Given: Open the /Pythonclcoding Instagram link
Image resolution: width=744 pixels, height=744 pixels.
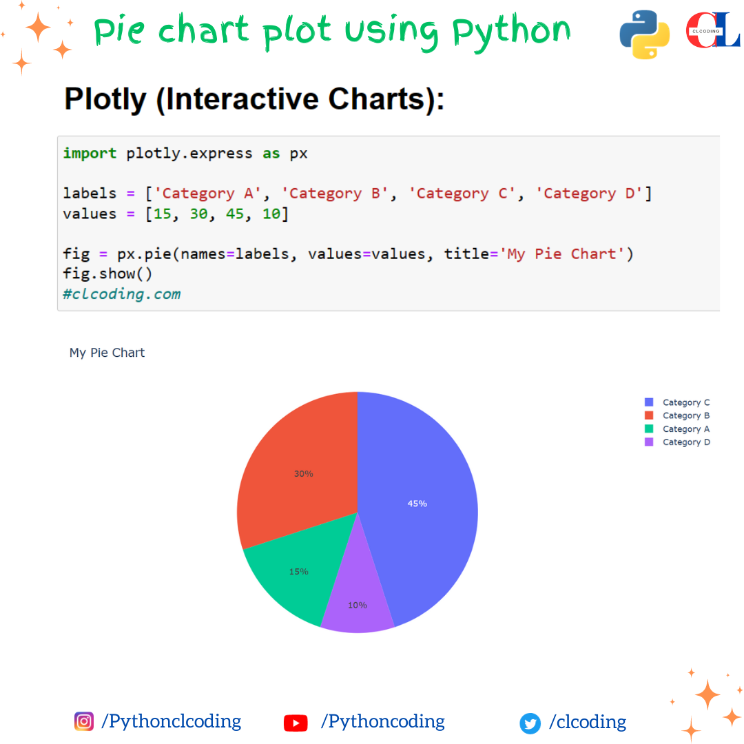Looking at the screenshot, I should point(172,722).
